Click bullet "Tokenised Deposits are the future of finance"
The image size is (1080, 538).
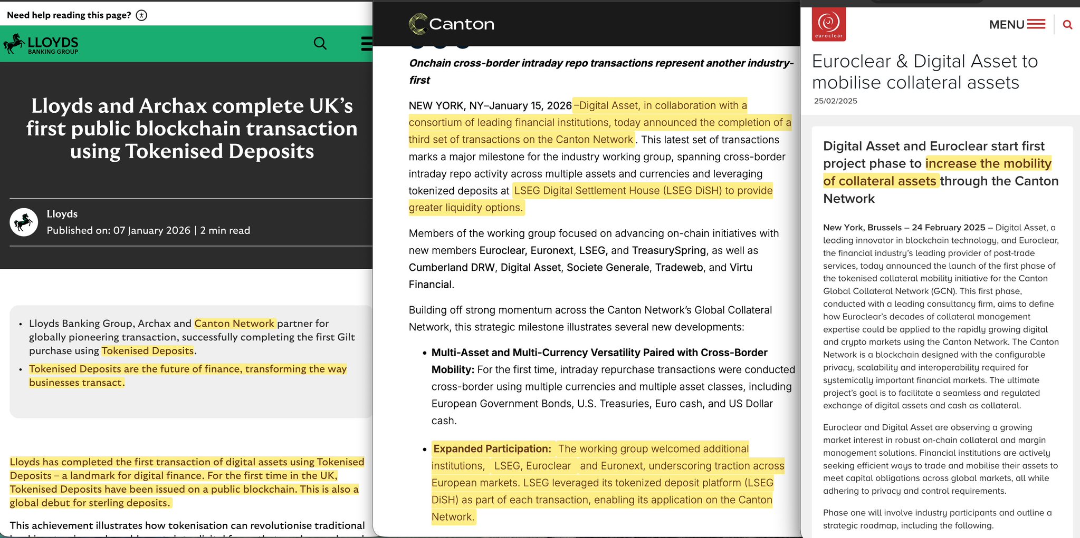pos(188,376)
